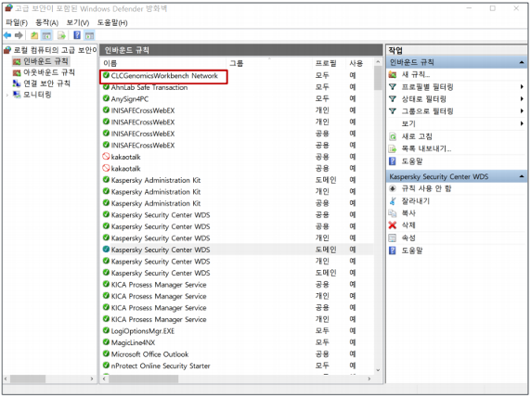Open the 그룹으로 필터링 submenu
The height and width of the screenshot is (398, 531).
point(427,111)
